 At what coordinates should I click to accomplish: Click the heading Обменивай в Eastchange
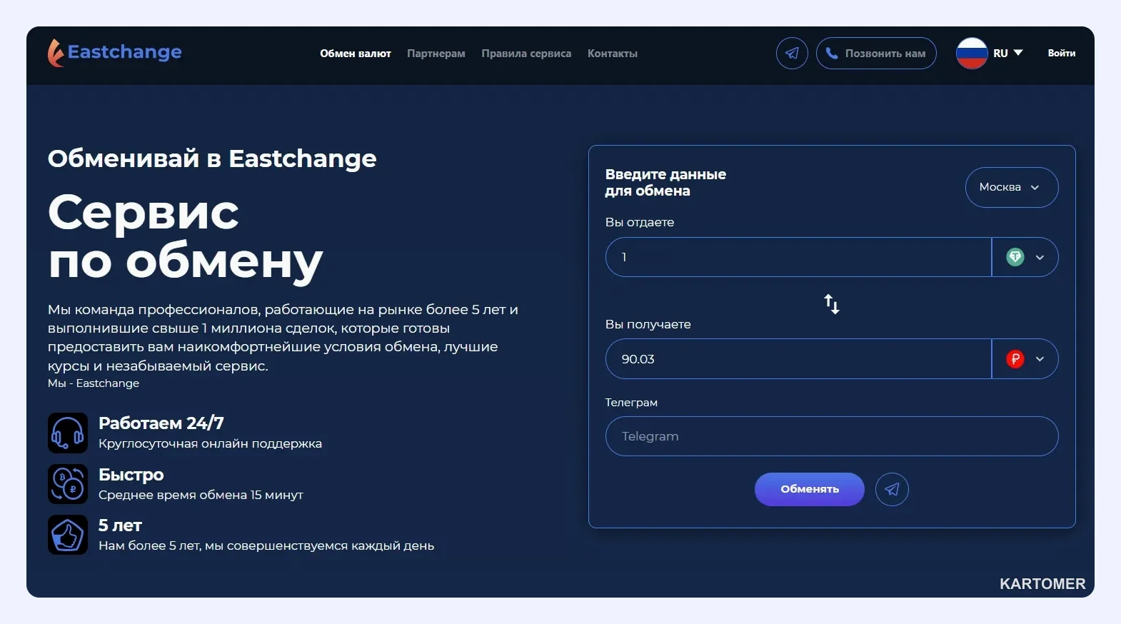(x=212, y=158)
